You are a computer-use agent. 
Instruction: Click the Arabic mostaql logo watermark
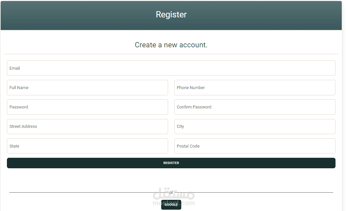pyautogui.click(x=174, y=193)
